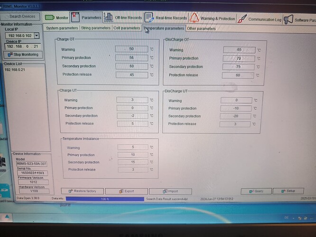
Task: Click the Stop Monitoring button
Action: point(23,55)
